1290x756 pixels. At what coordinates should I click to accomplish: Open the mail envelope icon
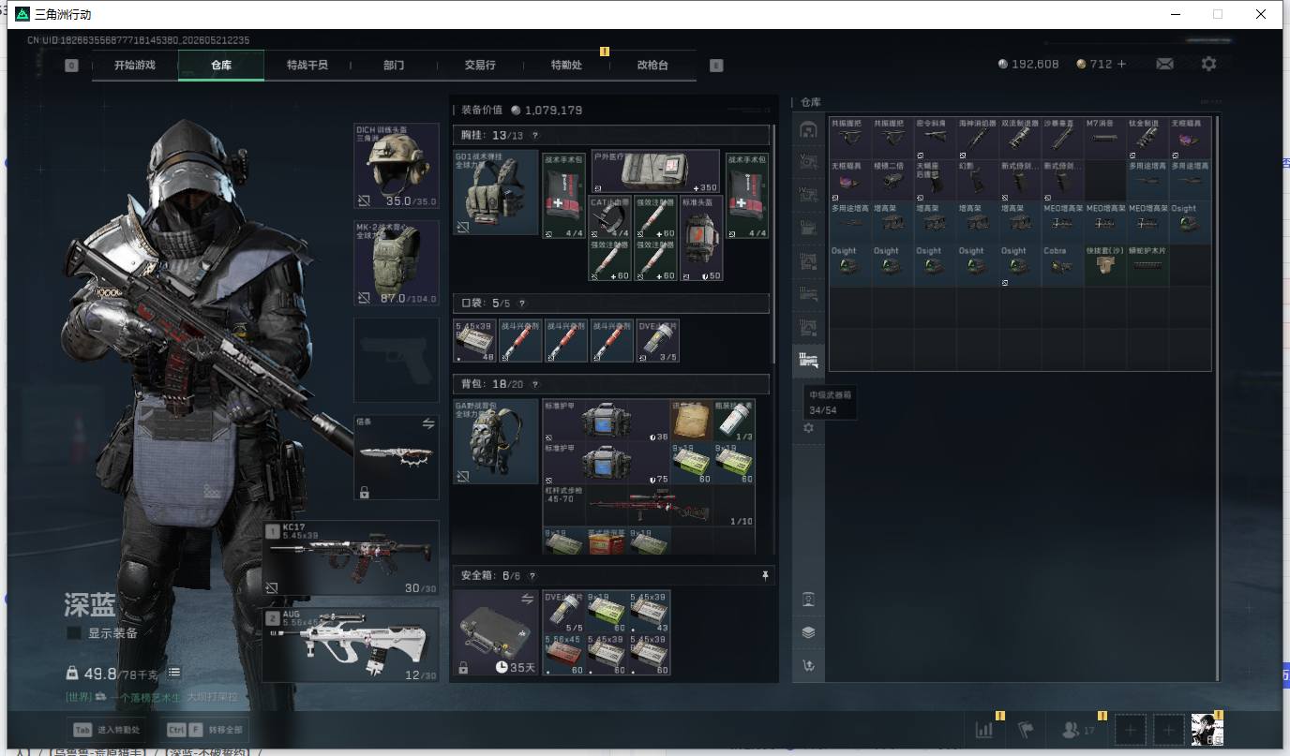(x=1164, y=64)
